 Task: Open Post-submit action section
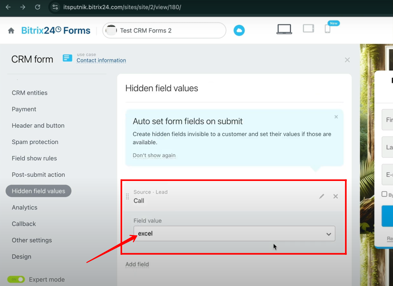click(x=38, y=175)
